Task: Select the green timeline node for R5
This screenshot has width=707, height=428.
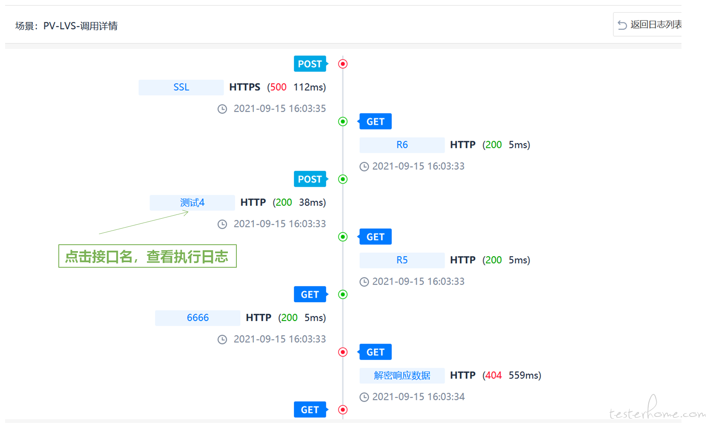Action: [343, 237]
